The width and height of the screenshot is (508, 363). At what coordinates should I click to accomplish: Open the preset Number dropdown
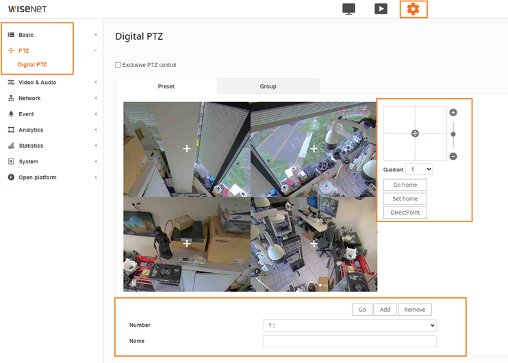pos(349,326)
